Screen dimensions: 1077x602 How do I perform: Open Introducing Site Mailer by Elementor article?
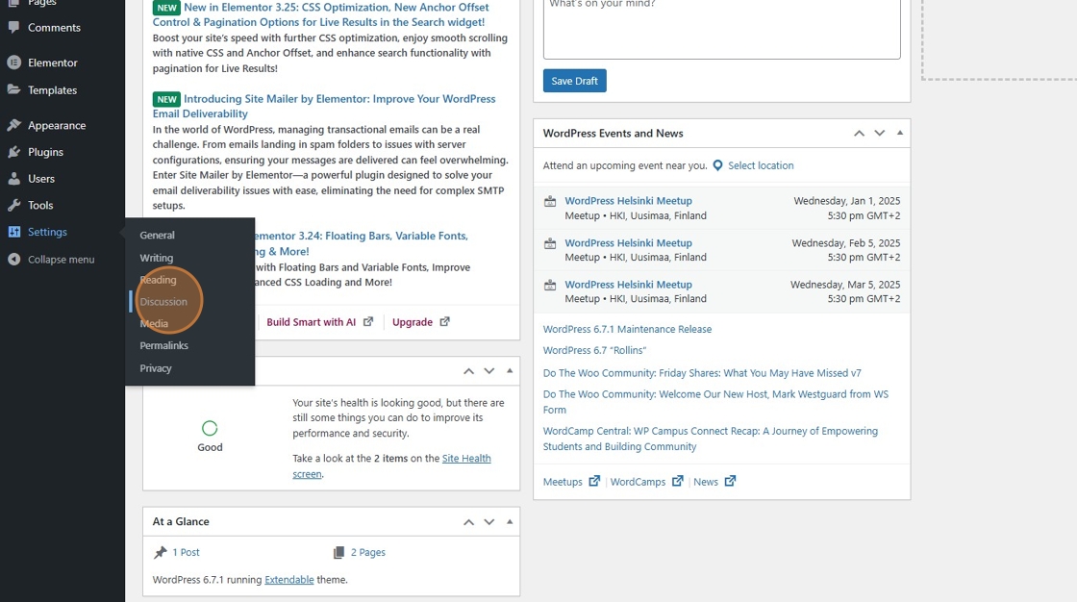(x=324, y=106)
